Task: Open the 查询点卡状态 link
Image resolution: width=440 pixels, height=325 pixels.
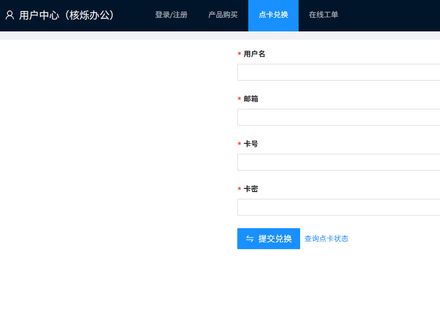Action: tap(326, 239)
